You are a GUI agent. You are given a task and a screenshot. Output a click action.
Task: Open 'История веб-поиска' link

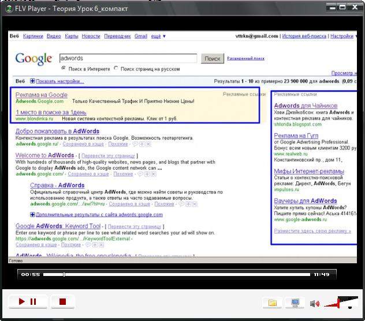click(304, 36)
